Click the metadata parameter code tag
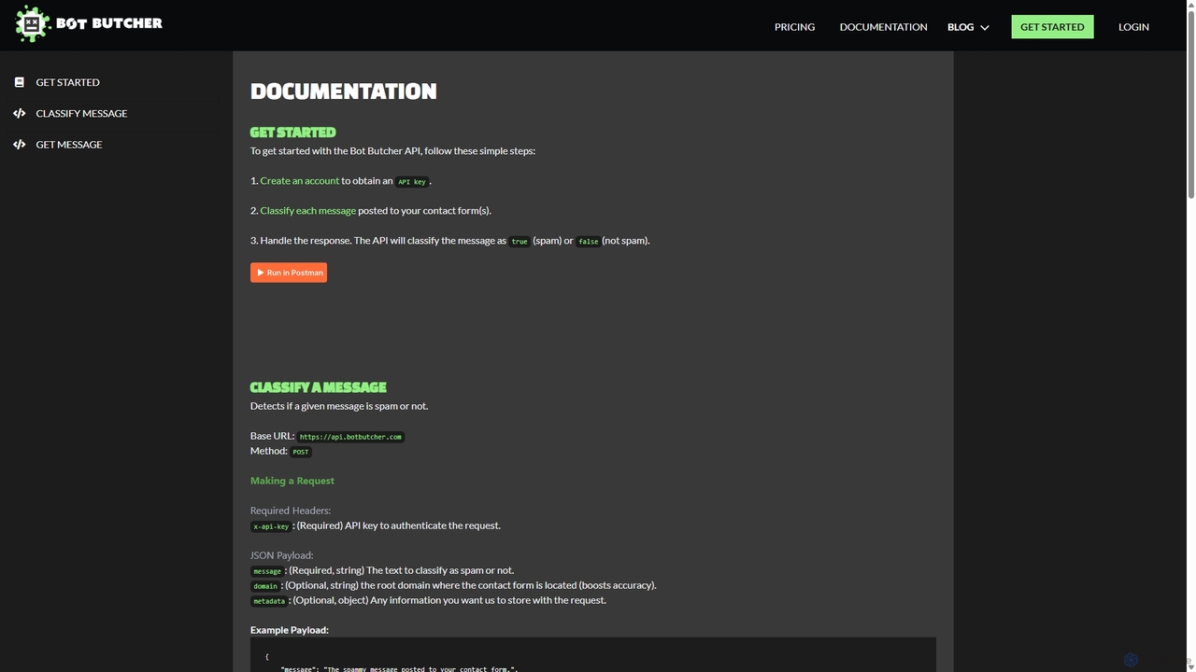This screenshot has width=1196, height=672. (x=269, y=601)
